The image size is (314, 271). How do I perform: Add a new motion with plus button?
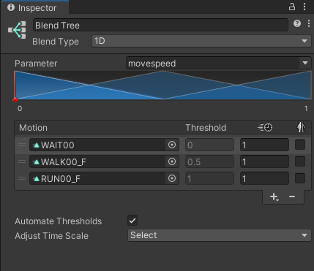(274, 196)
